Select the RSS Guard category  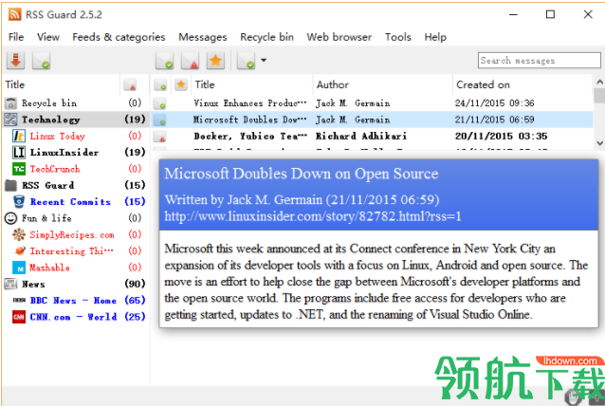pyautogui.click(x=76, y=185)
